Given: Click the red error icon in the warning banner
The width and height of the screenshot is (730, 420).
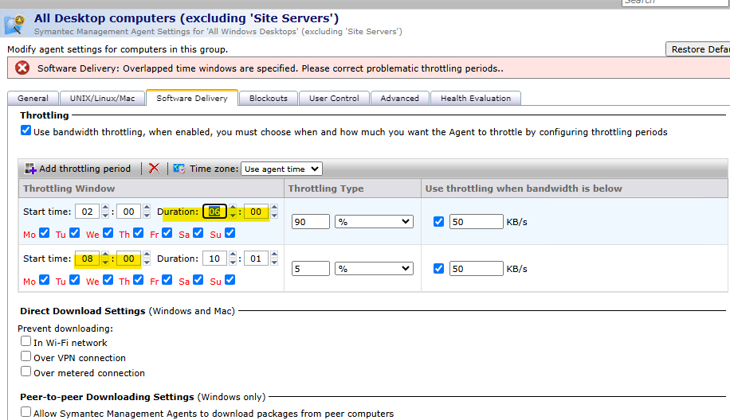Looking at the screenshot, I should (22, 68).
